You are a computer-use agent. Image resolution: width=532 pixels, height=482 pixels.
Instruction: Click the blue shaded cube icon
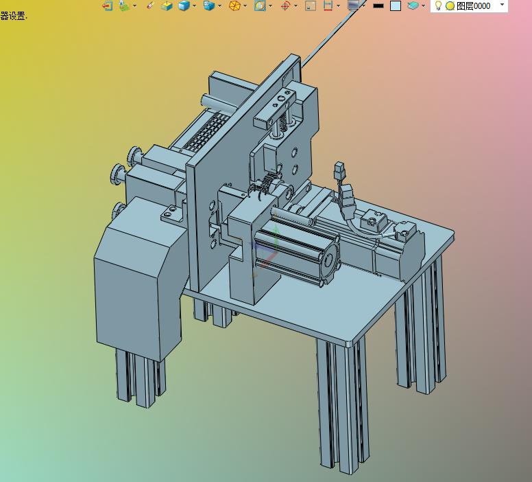coord(184,5)
